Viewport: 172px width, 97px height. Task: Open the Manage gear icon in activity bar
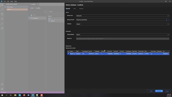(x=2, y=89)
